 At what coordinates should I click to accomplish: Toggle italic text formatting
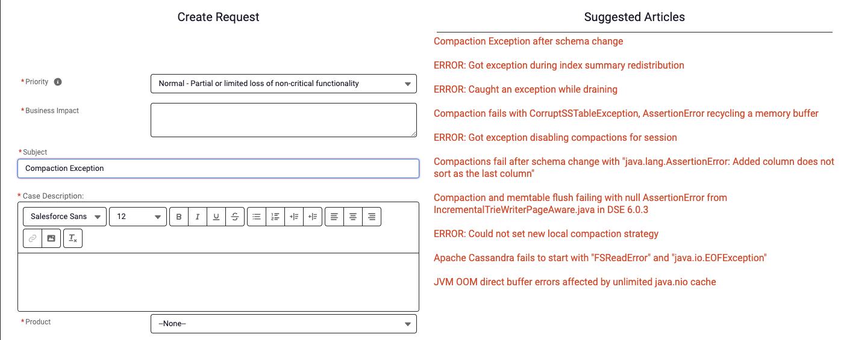pyautogui.click(x=198, y=217)
